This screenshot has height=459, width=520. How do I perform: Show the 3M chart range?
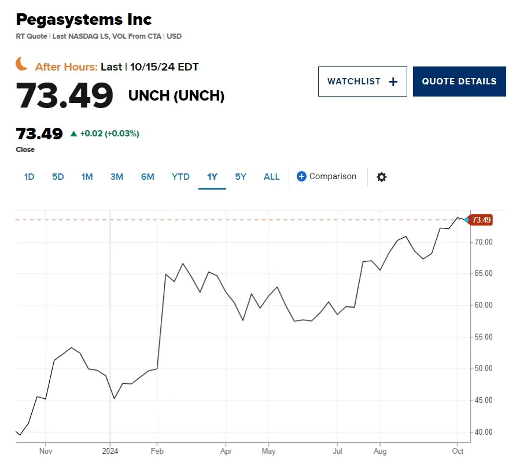[x=117, y=177]
